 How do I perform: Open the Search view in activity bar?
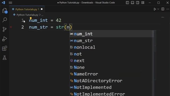tap(5, 20)
